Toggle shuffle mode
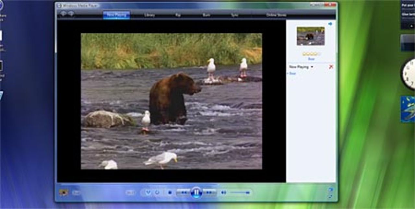 pyautogui.click(x=148, y=192)
